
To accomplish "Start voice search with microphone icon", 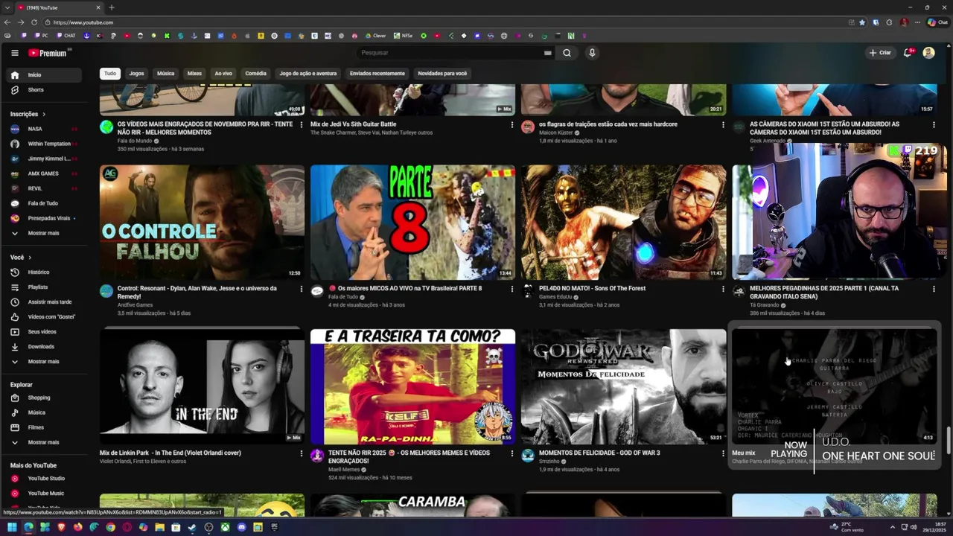I will (x=592, y=53).
